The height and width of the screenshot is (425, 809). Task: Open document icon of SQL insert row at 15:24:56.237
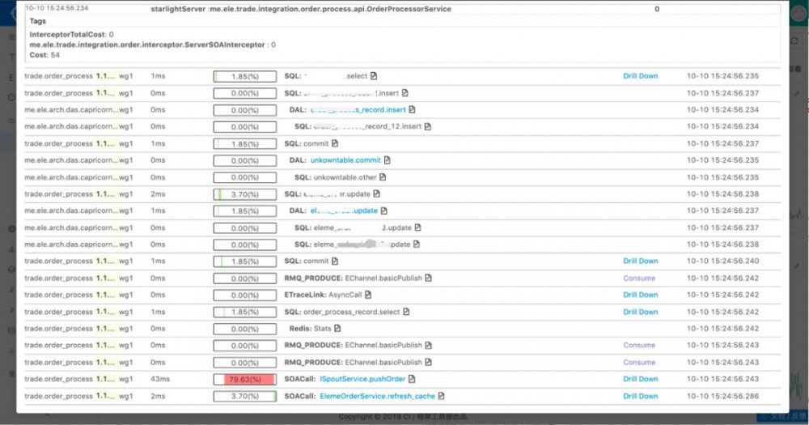pyautogui.click(x=405, y=93)
